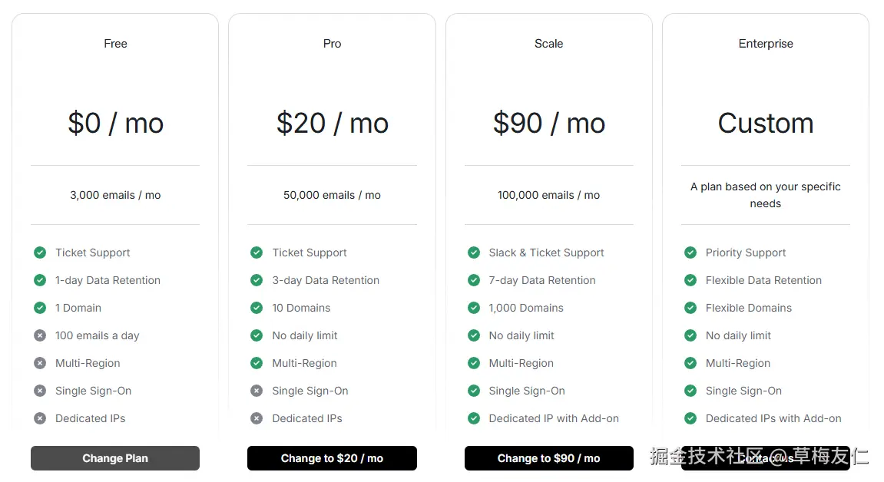This screenshot has width=884, height=482.
Task: Click check icon beside Dedicated IP with Add-on
Action: click(x=474, y=418)
